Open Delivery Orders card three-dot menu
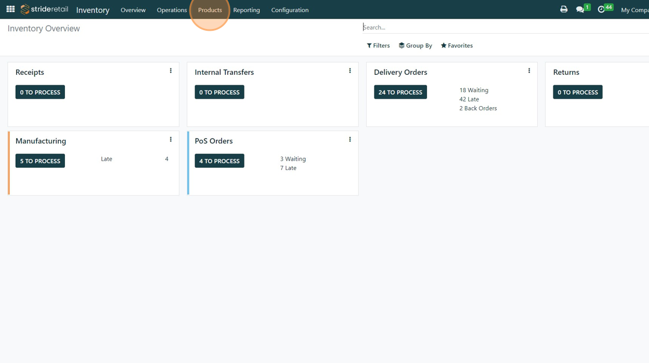This screenshot has width=649, height=363. [x=529, y=71]
